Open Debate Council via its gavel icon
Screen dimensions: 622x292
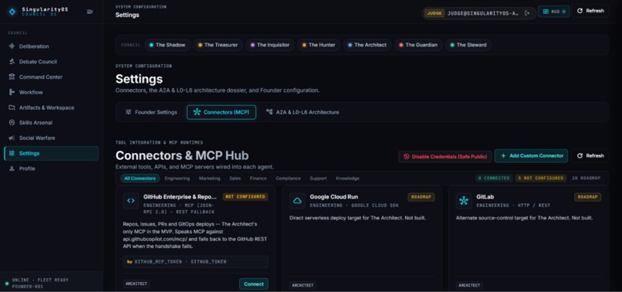click(x=12, y=62)
